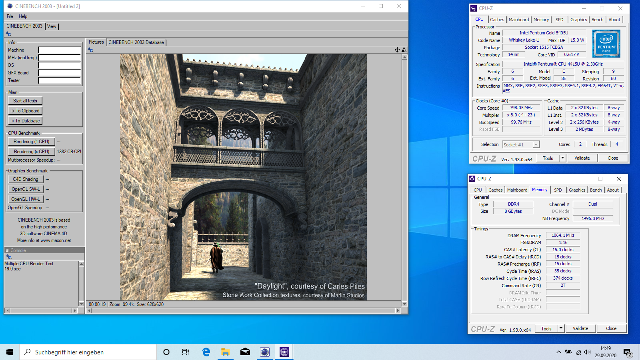This screenshot has width=640, height=360.
Task: Open the Bench tab in upper CPU-Z window
Action: click(x=597, y=20)
